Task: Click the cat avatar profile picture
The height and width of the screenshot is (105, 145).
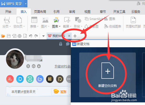Action: pyautogui.click(x=15, y=59)
